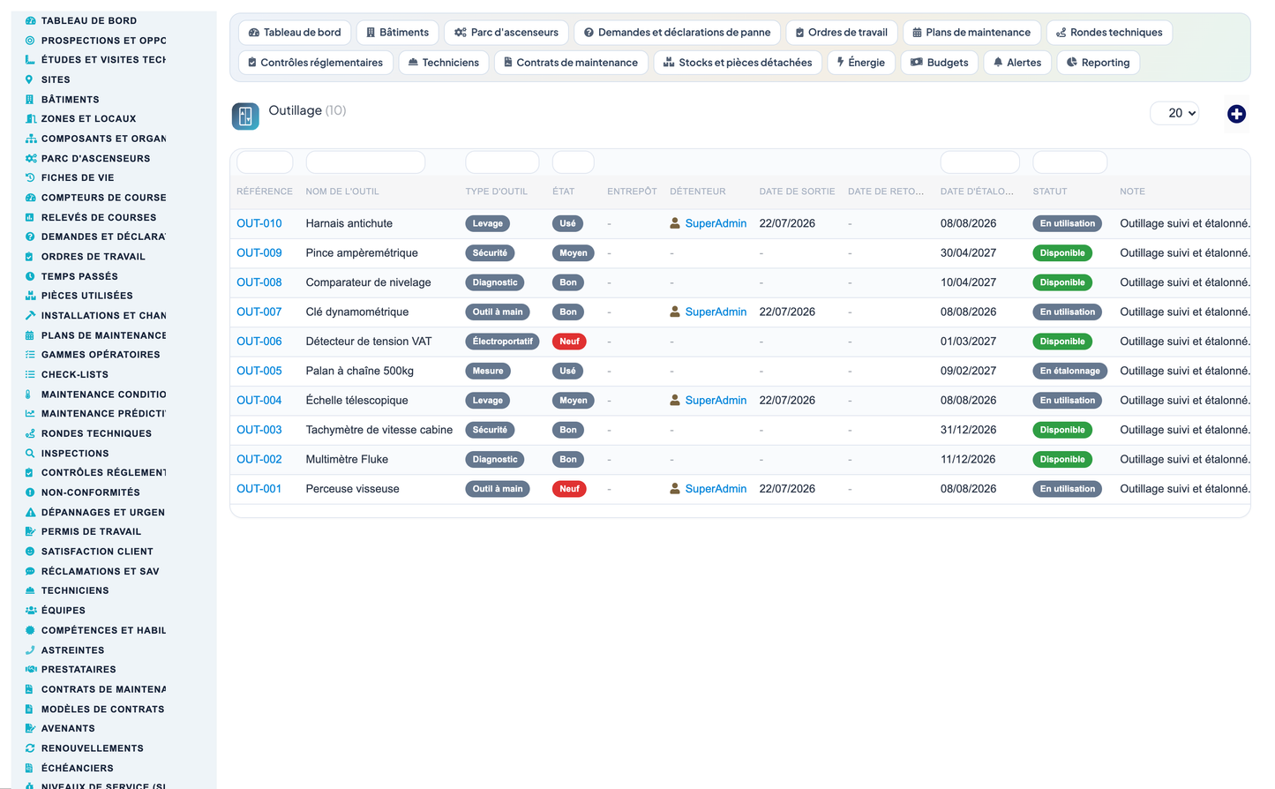Select Check-lists in sidebar
The image size is (1275, 789).
pyautogui.click(x=75, y=374)
